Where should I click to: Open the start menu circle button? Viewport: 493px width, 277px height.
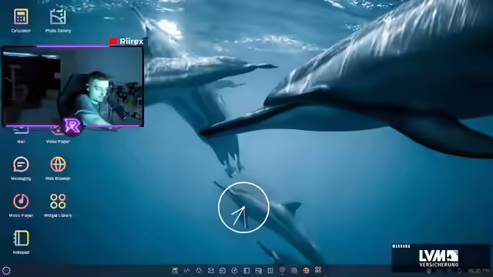(6, 270)
